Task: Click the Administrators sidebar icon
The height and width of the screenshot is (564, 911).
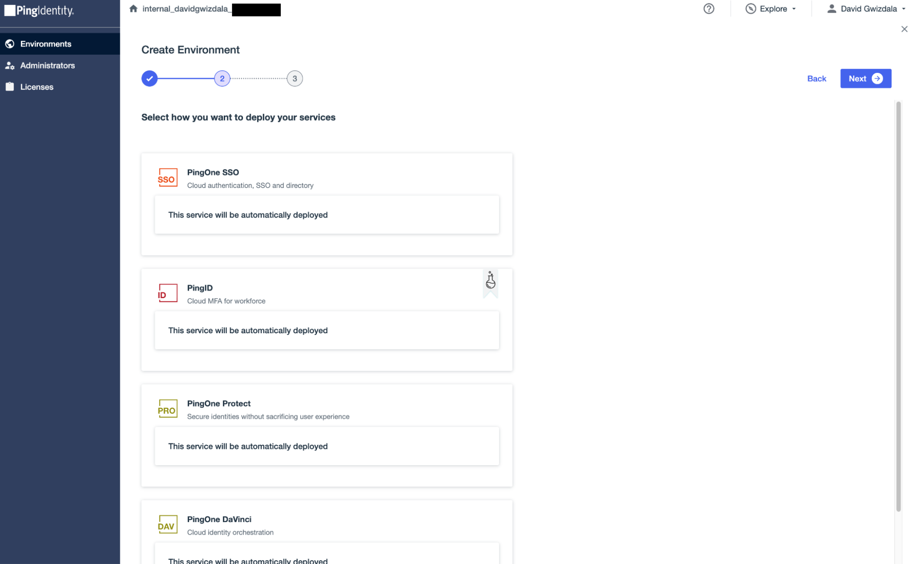Action: (10, 65)
